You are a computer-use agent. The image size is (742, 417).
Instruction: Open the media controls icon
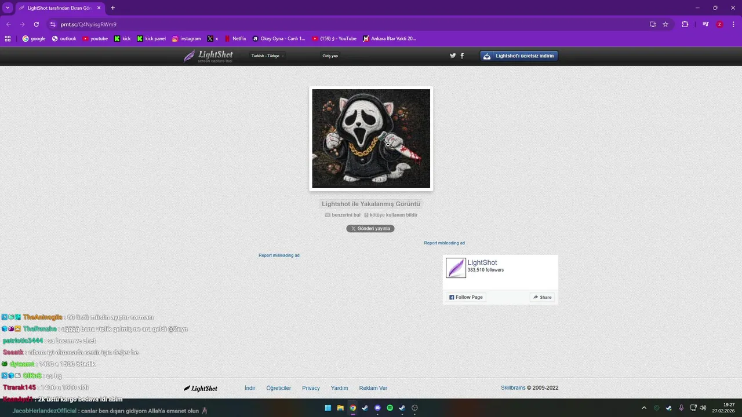[x=705, y=24]
